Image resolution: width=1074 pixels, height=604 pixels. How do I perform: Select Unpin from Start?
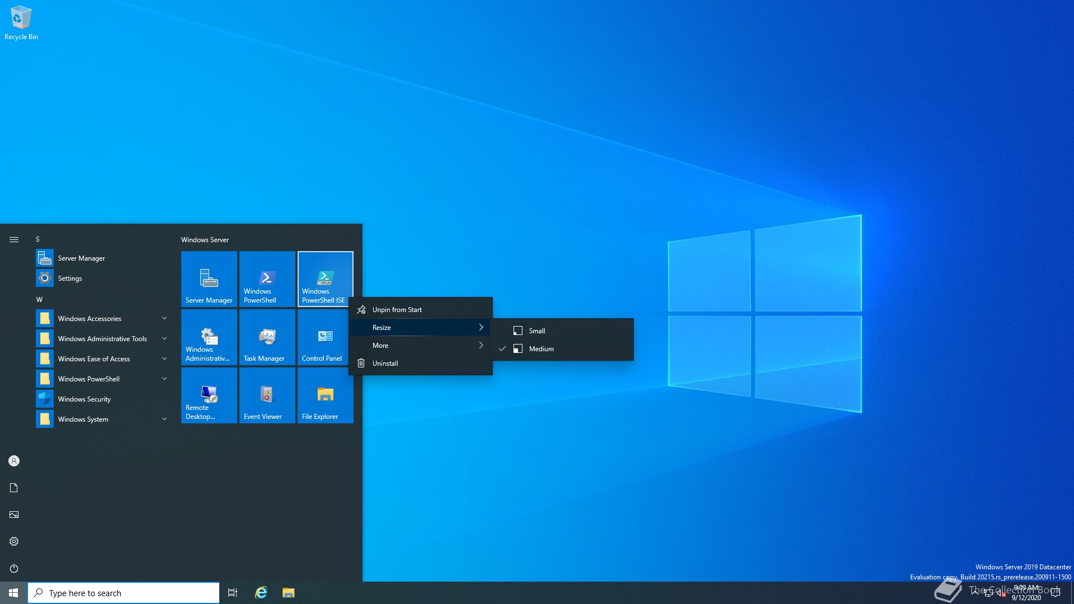point(421,309)
